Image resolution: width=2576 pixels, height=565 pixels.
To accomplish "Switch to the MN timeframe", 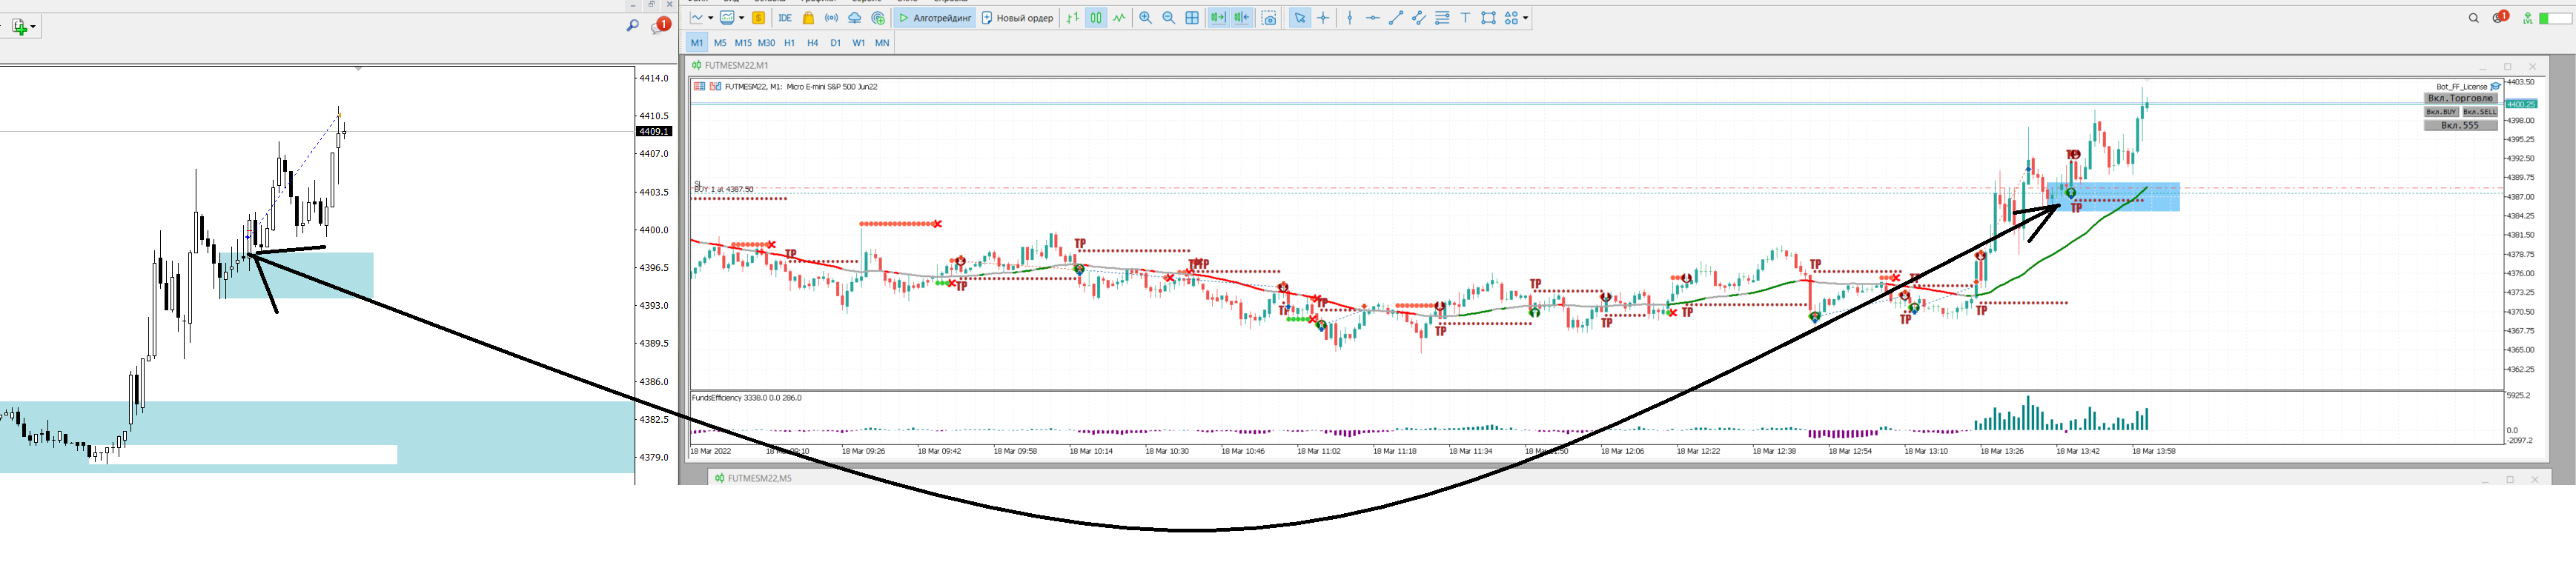I will click(x=882, y=43).
